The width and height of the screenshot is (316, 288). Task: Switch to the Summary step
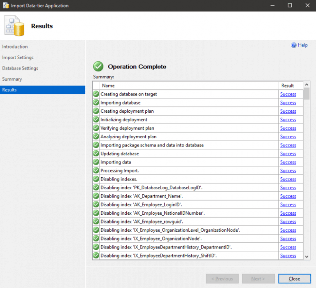[12, 79]
